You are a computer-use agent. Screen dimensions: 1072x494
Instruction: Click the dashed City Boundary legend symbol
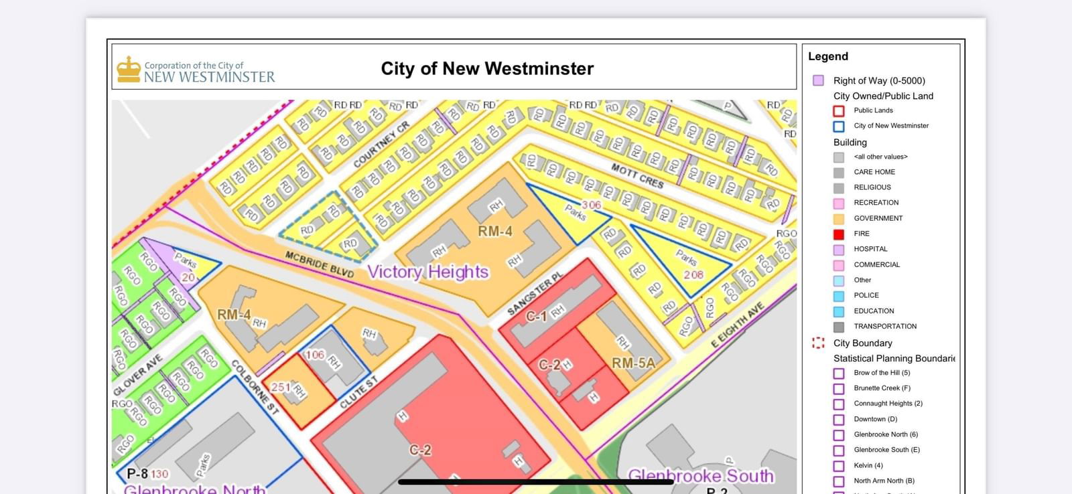818,343
